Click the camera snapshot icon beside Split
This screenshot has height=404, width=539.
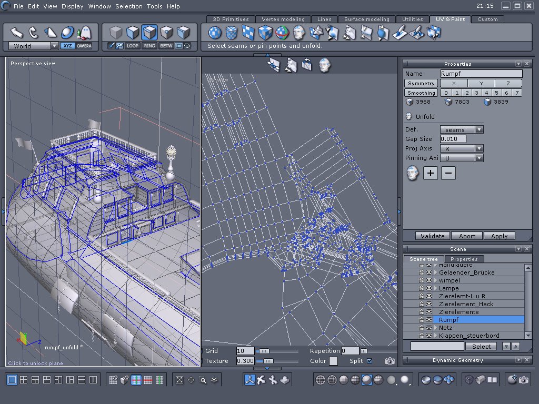pyautogui.click(x=390, y=361)
